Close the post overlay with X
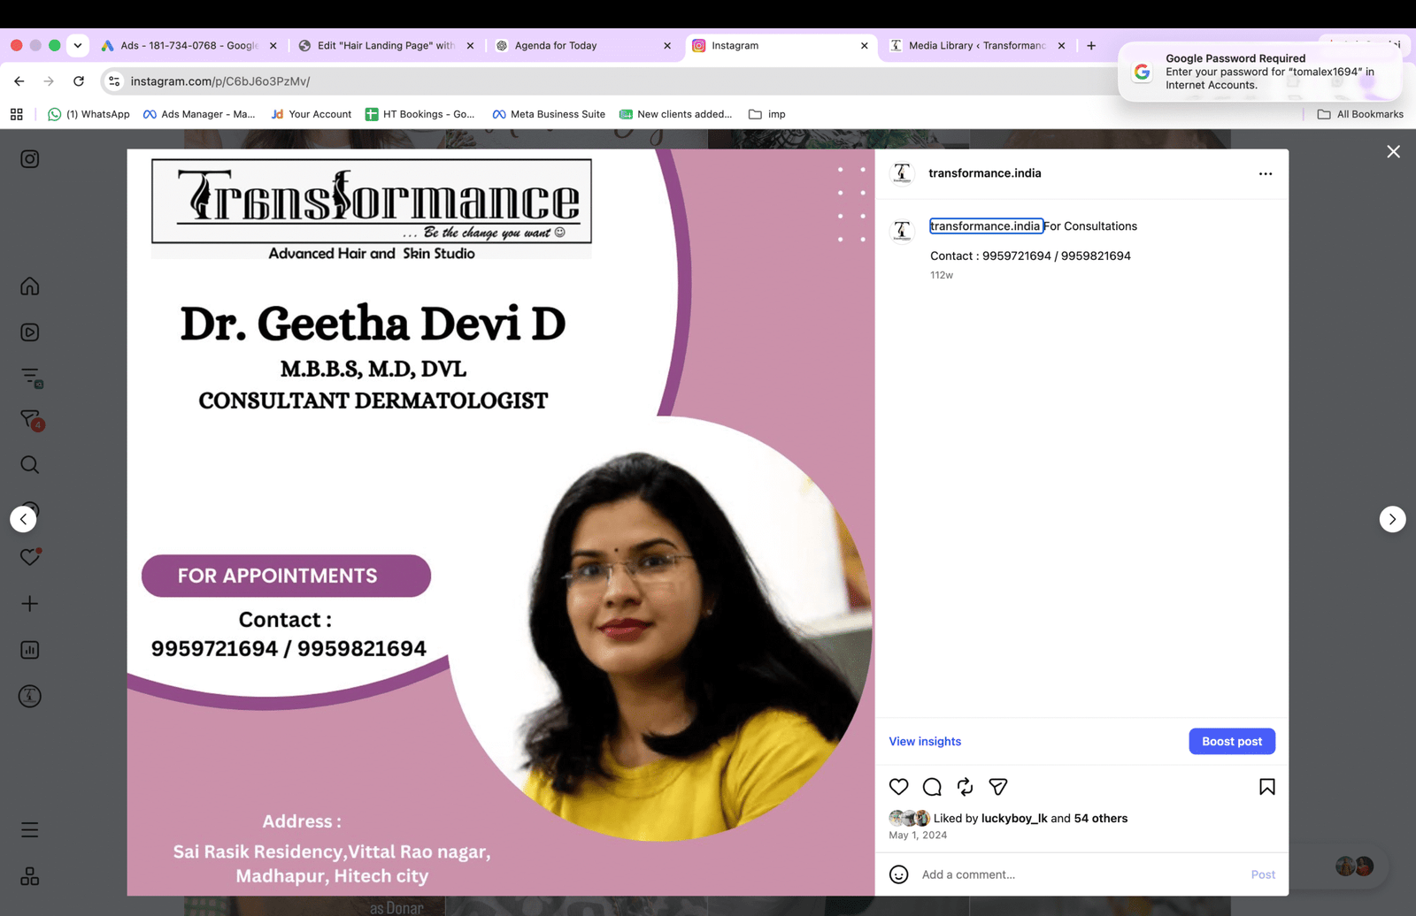The width and height of the screenshot is (1416, 916). 1394,152
